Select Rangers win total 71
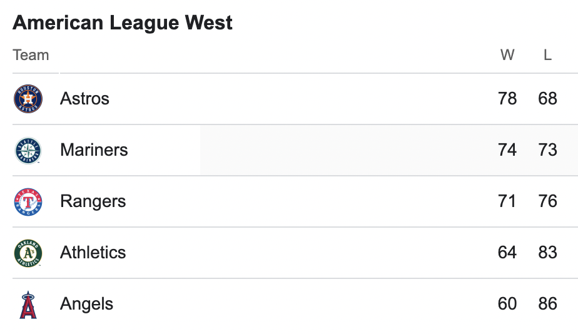 [507, 201]
